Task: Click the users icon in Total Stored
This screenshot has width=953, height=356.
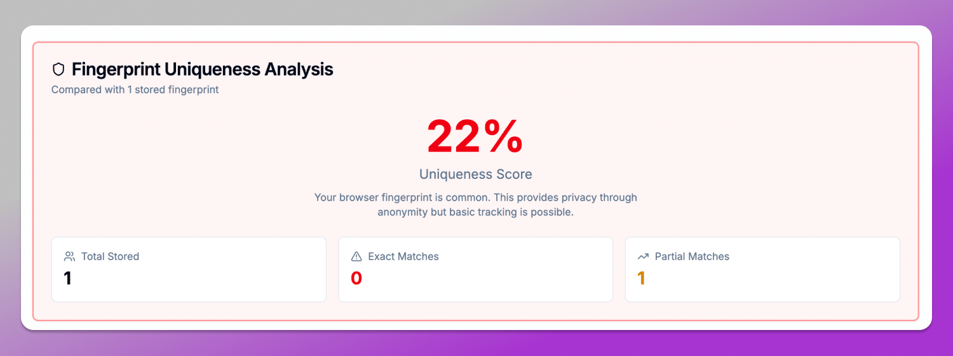Action: (x=70, y=256)
